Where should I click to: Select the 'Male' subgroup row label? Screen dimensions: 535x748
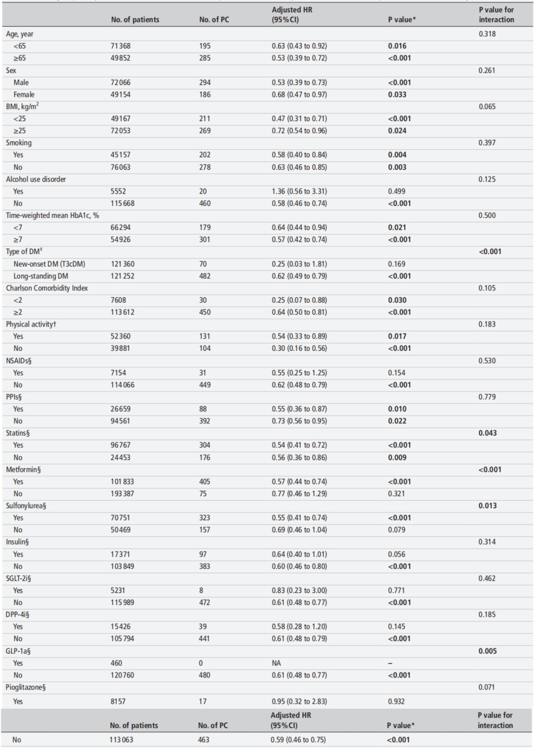pos(21,82)
